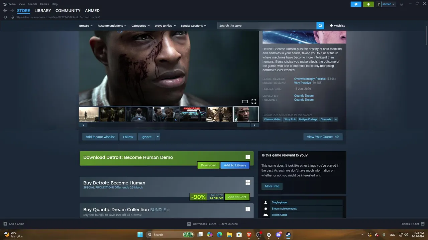Toggle theater mode on the screenshot viewer
This screenshot has width=428, height=240.
pyautogui.click(x=245, y=102)
